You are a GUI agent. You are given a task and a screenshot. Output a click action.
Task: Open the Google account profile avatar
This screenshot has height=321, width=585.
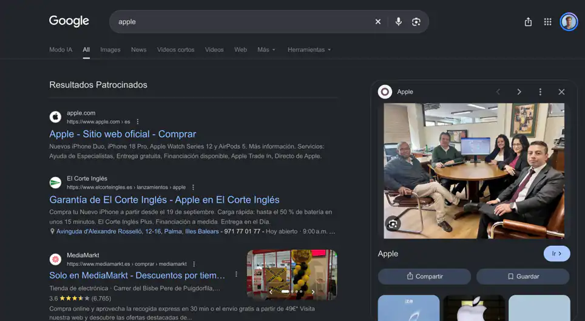coord(569,22)
